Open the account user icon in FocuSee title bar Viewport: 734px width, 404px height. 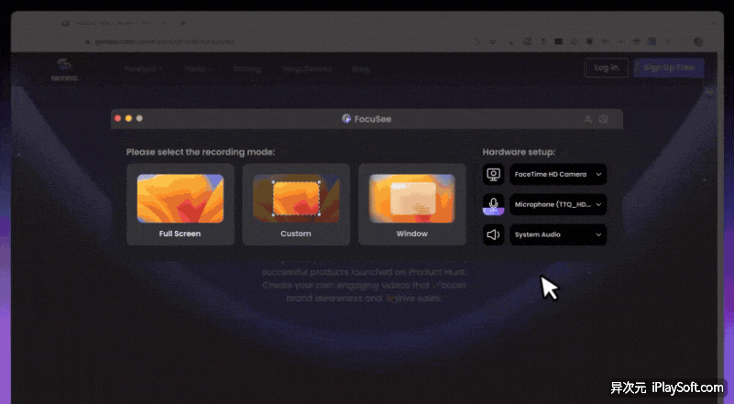tap(587, 119)
